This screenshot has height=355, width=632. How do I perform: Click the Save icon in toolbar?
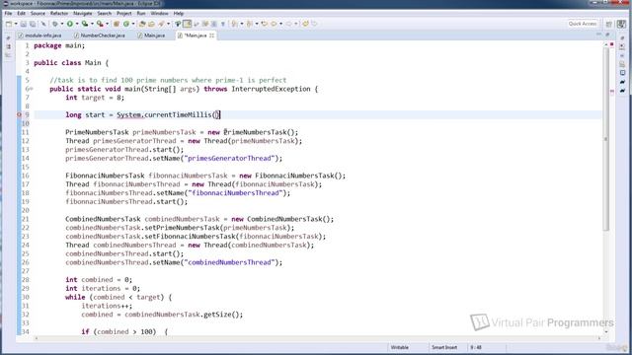point(24,24)
